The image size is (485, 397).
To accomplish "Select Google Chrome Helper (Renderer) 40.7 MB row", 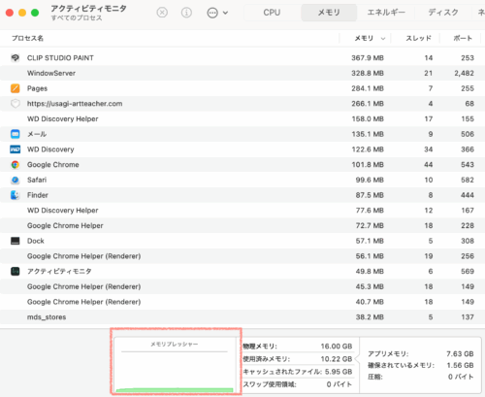I will pyautogui.click(x=242, y=302).
